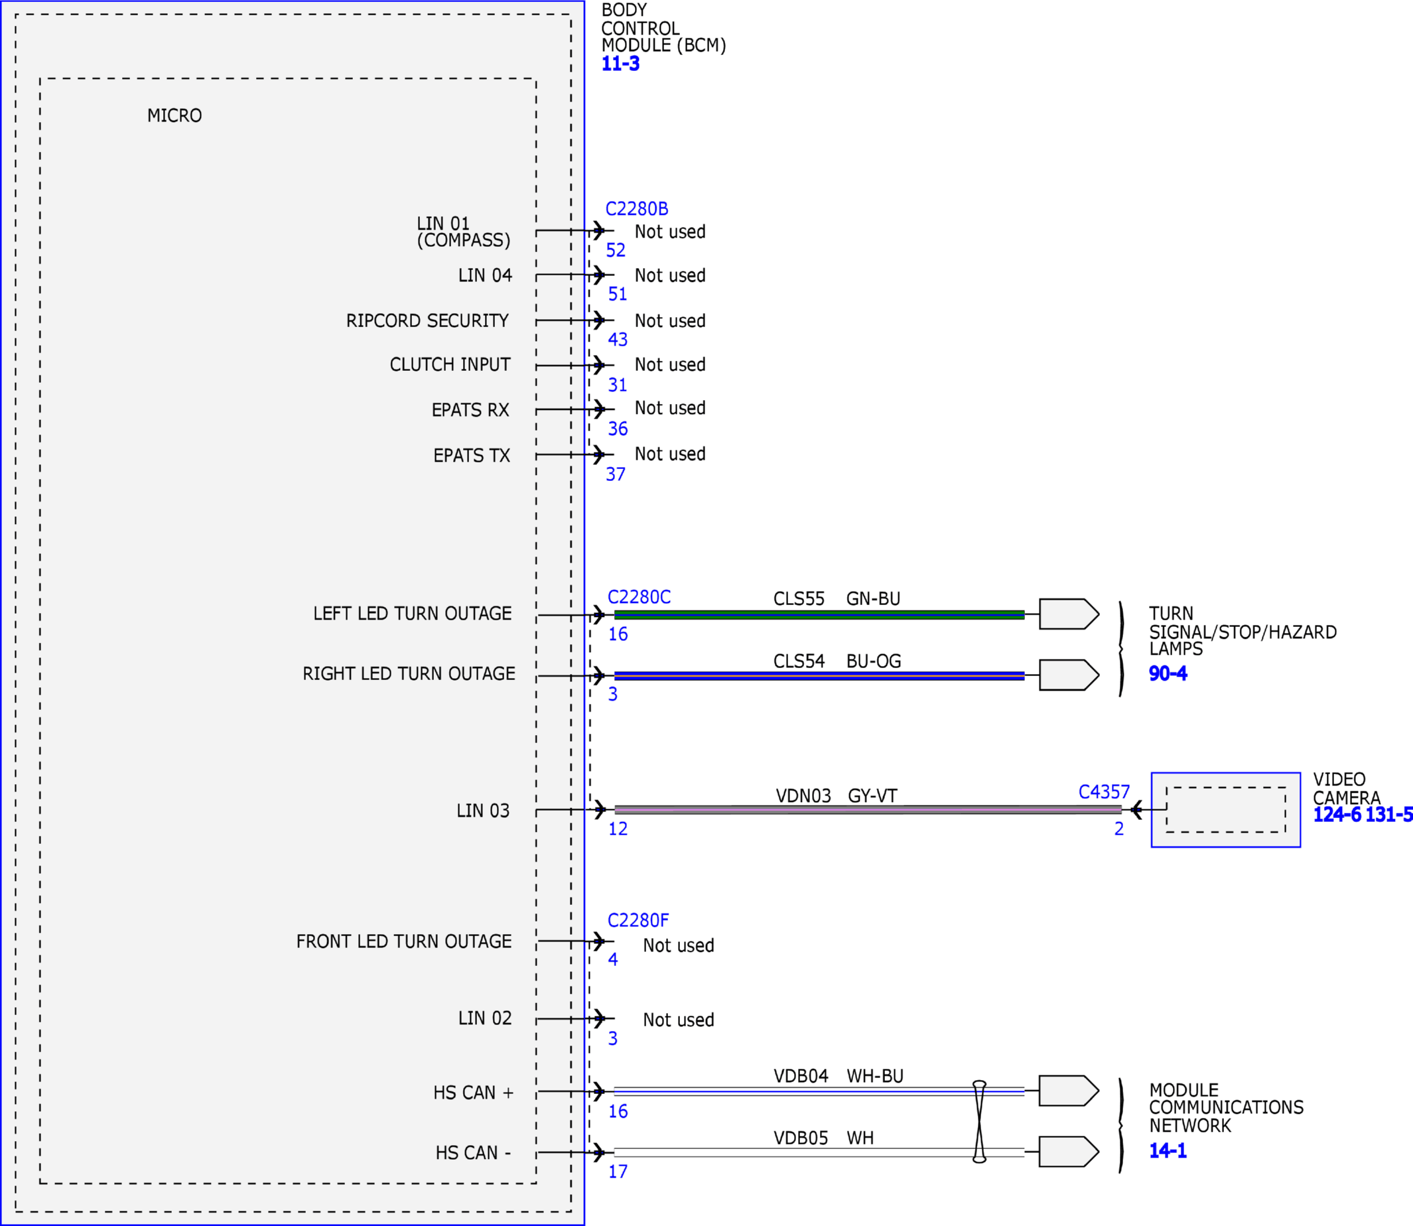Image resolution: width=1413 pixels, height=1226 pixels.
Task: Click the LIN 01 (COMPASS) label
Action: pos(464,232)
